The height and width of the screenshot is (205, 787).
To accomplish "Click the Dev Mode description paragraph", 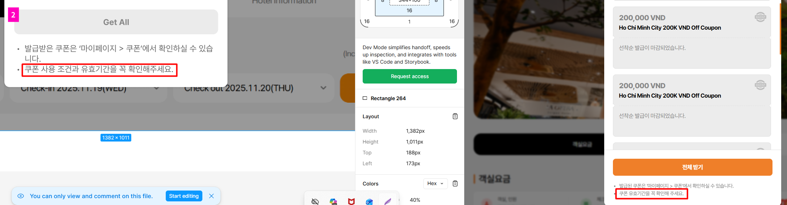I will pyautogui.click(x=409, y=55).
